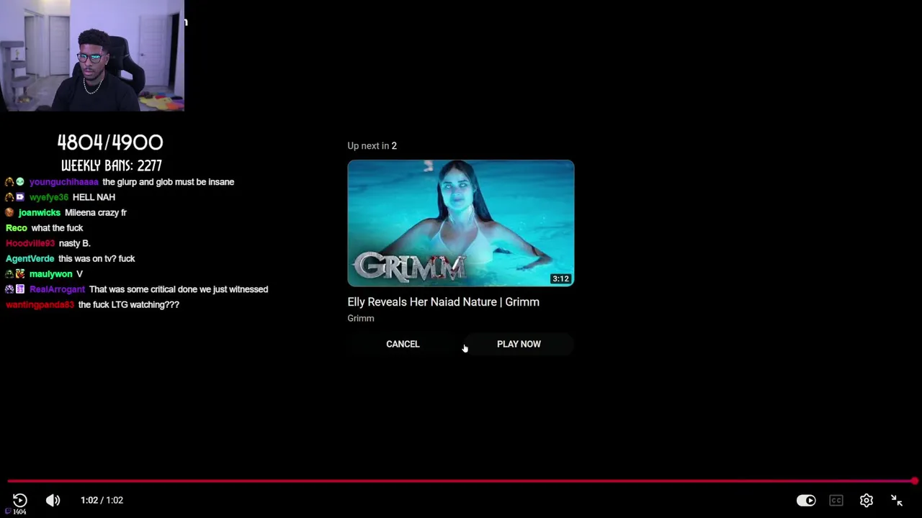
Task: Click the 1:02 / 1:02 time display
Action: 102,500
